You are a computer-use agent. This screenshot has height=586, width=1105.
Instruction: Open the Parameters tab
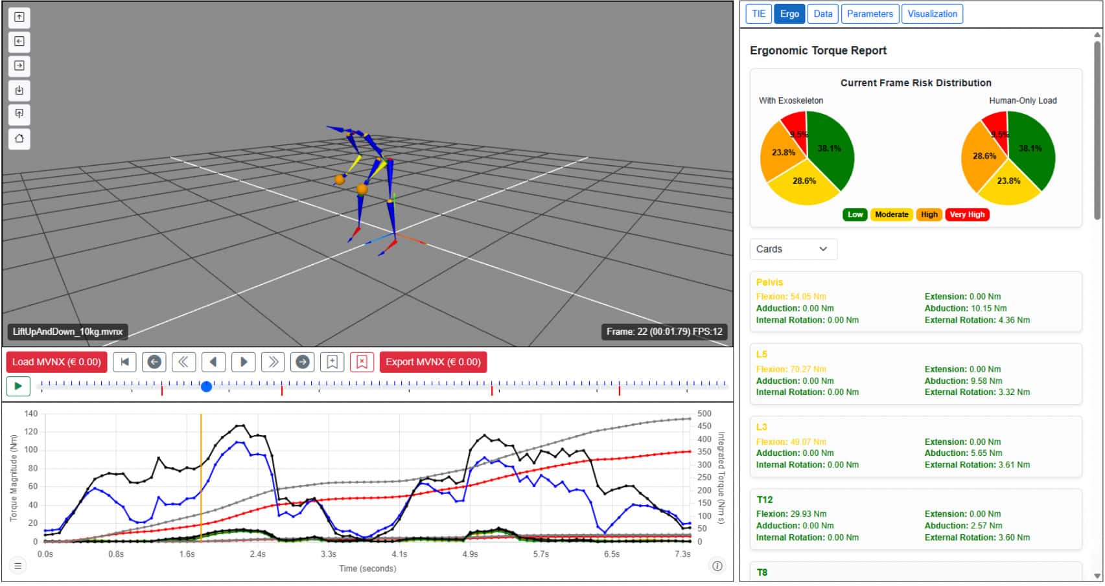pyautogui.click(x=870, y=14)
